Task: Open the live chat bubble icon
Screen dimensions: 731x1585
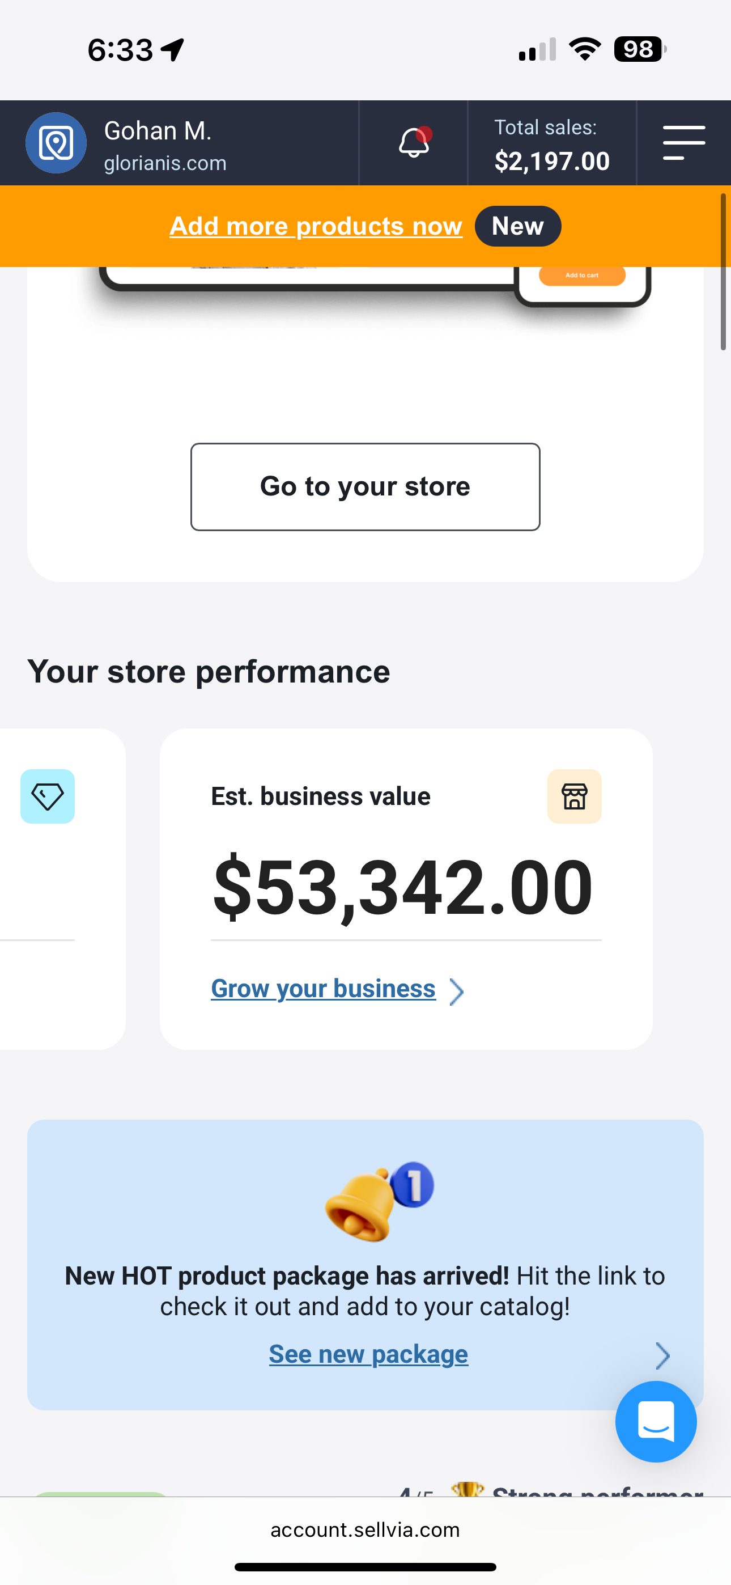Action: (x=656, y=1421)
